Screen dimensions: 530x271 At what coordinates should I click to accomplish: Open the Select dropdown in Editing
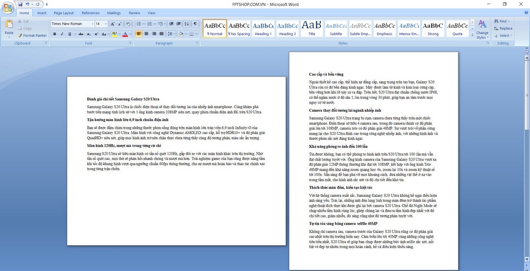point(503,35)
